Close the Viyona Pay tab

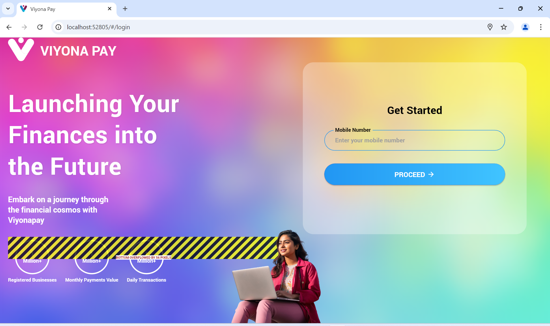tap(110, 9)
